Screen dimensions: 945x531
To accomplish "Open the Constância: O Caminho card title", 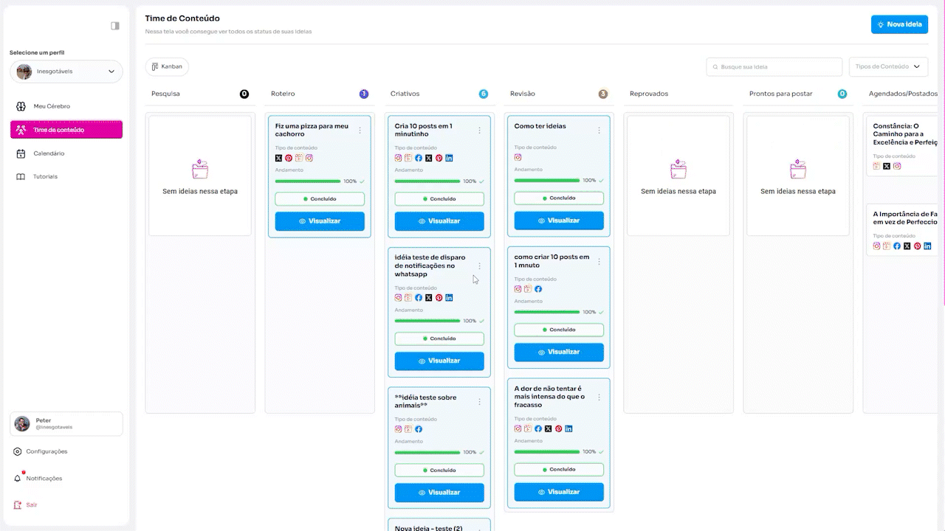I will tap(905, 133).
